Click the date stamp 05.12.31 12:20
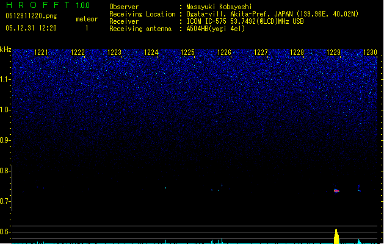The width and height of the screenshot is (384, 244). 31,28
